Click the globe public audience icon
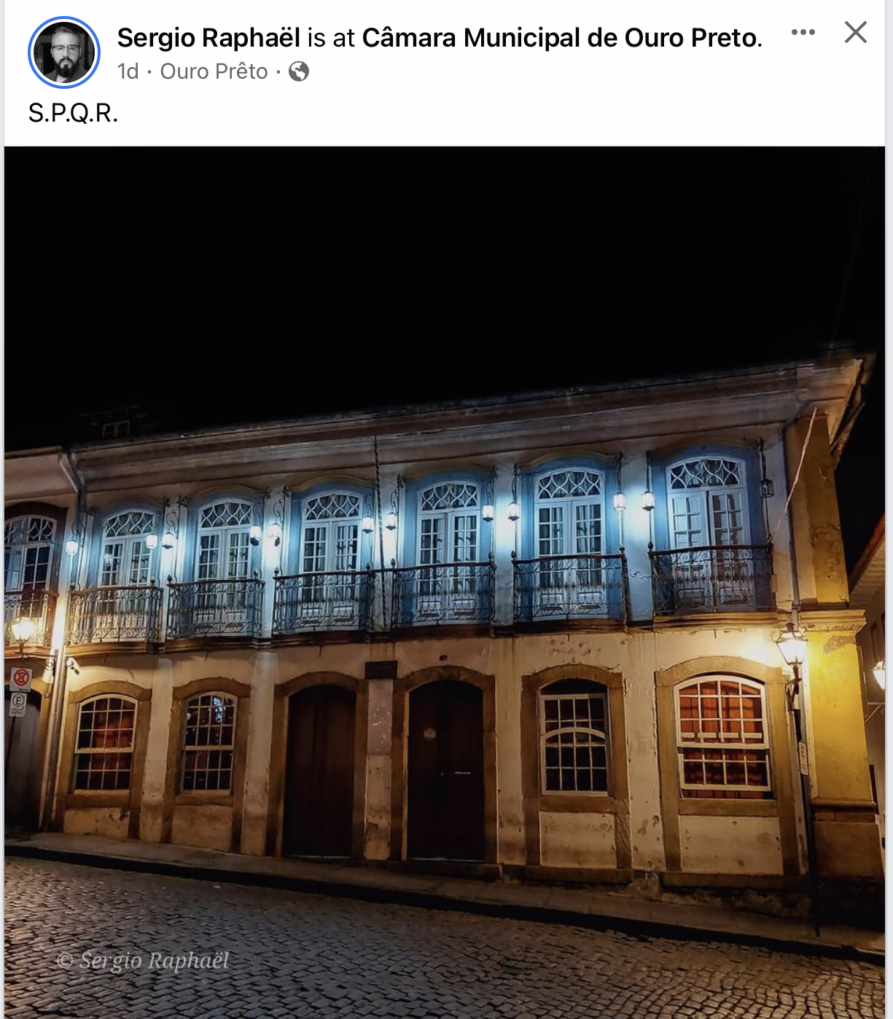 pyautogui.click(x=299, y=71)
